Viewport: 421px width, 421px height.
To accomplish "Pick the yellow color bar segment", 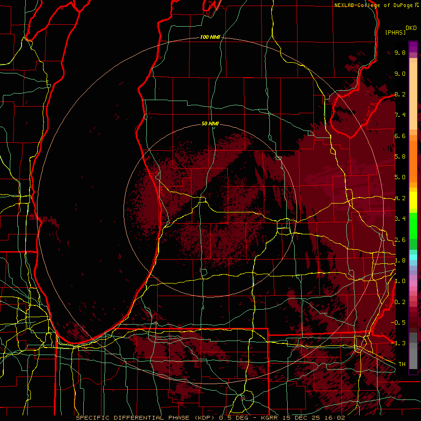I will point(413,200).
